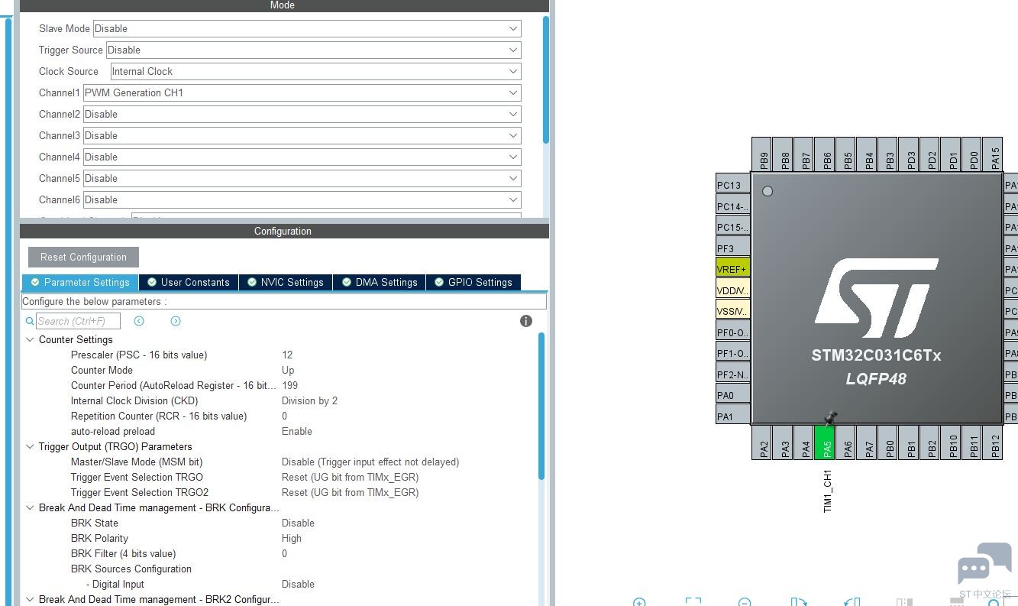Switch to the NVIC Settings tab
This screenshot has width=1018, height=606.
(286, 282)
